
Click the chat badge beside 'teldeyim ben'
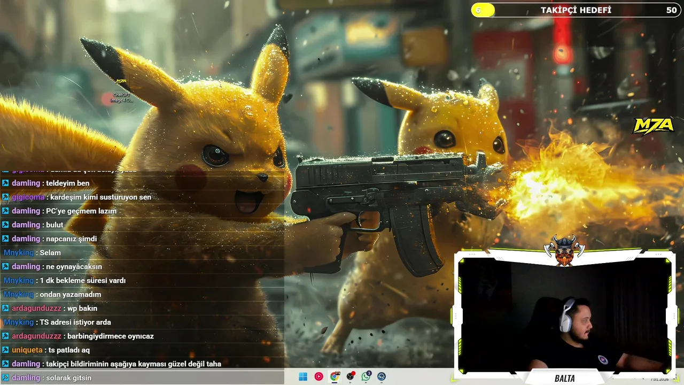[5, 183]
